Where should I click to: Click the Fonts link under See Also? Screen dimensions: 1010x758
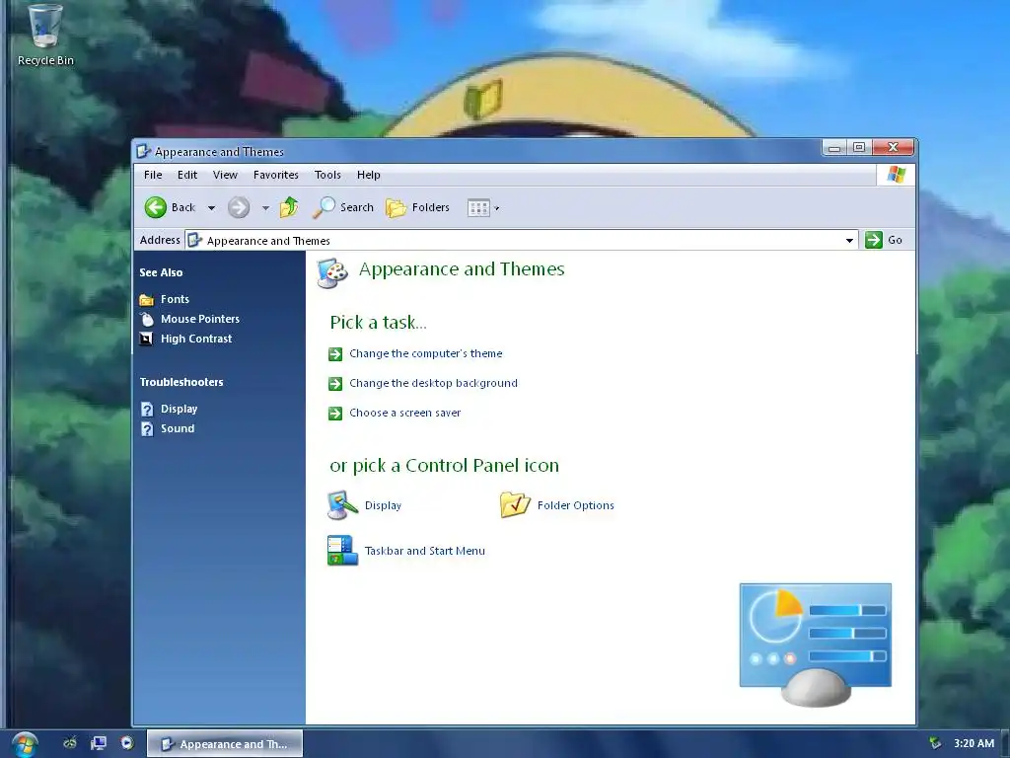tap(176, 299)
